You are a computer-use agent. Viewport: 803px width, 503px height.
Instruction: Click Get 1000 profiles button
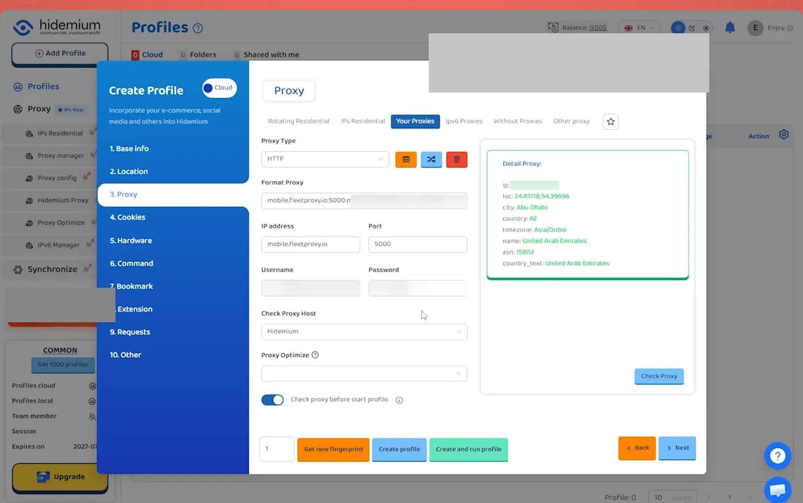pos(63,365)
